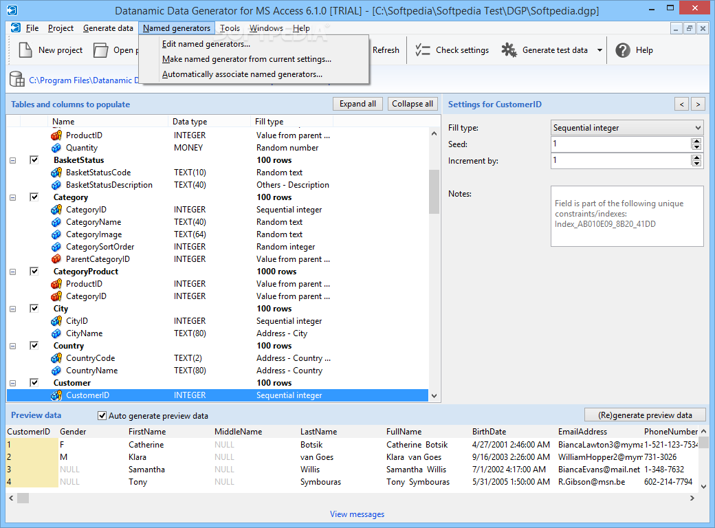Uncheck the City table checkbox

click(x=34, y=308)
